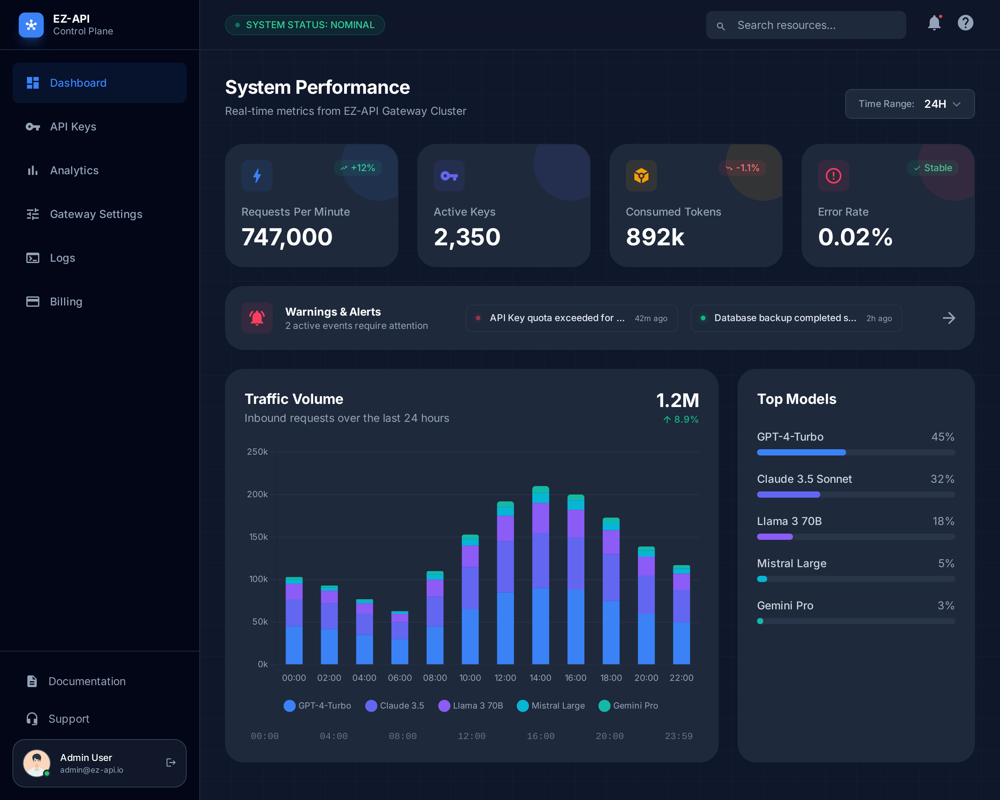Click the GPT-4-Turbo usage progress bar
The height and width of the screenshot is (800, 1000).
[855, 452]
